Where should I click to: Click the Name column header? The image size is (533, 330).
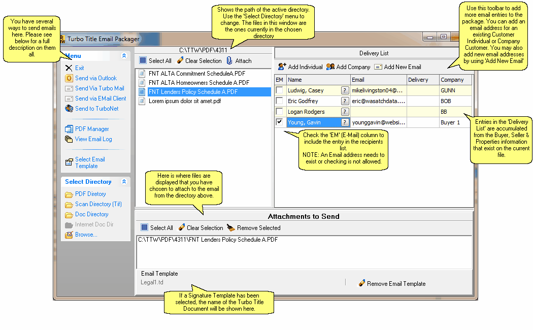coord(318,80)
